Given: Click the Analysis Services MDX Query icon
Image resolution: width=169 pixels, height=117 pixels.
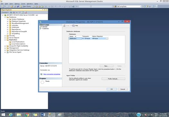Looking at the screenshot, I should pos(36,6).
